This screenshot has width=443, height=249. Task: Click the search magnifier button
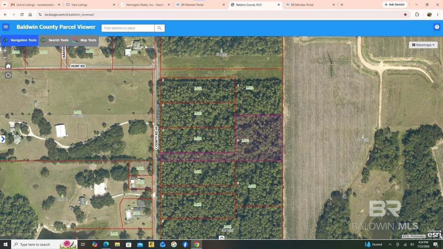pyautogui.click(x=160, y=28)
